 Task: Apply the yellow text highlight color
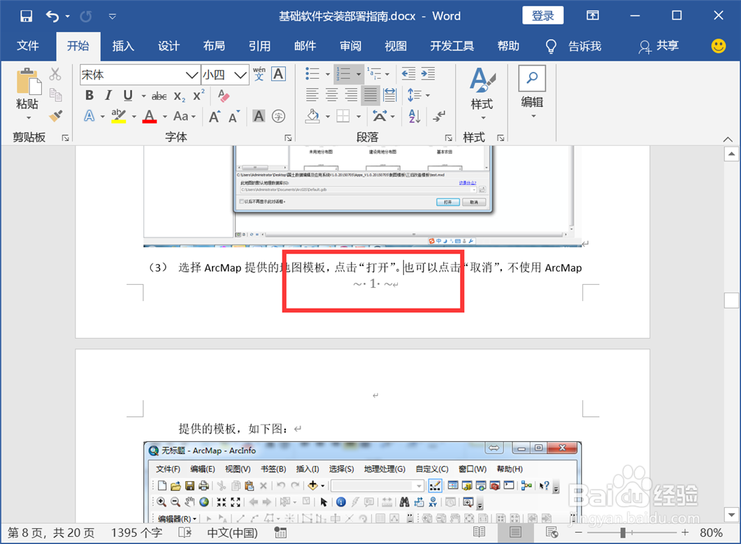click(x=119, y=116)
